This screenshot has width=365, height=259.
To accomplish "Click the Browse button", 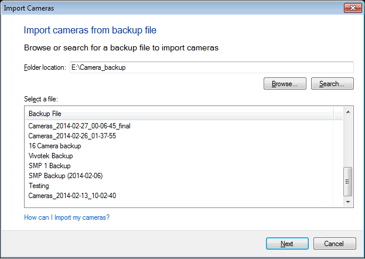I will coord(285,84).
